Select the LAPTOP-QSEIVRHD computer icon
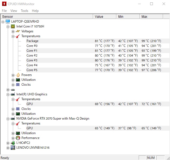Viewport: 170px width, 160px height. [x=8, y=22]
